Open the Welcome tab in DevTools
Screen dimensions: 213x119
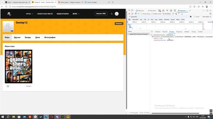[140, 11]
